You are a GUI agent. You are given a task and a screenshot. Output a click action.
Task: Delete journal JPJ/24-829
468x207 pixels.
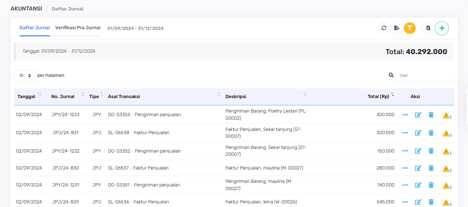point(431,202)
